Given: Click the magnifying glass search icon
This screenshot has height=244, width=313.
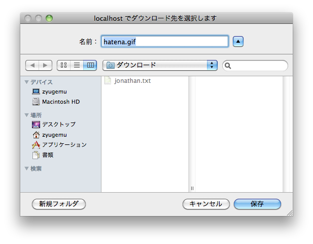Looking at the screenshot, I should [x=228, y=66].
